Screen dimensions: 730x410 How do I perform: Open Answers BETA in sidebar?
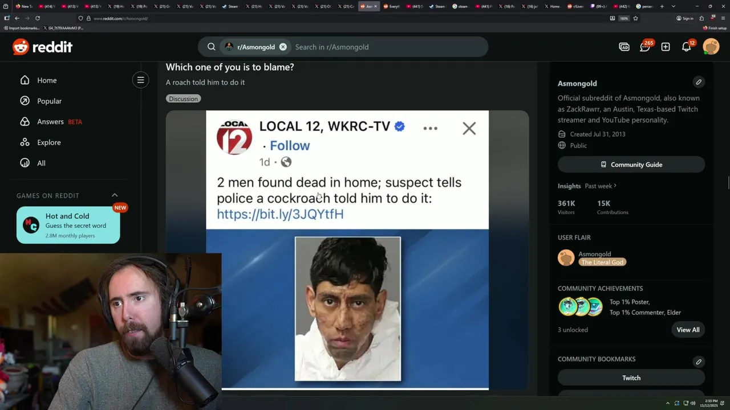(x=51, y=121)
